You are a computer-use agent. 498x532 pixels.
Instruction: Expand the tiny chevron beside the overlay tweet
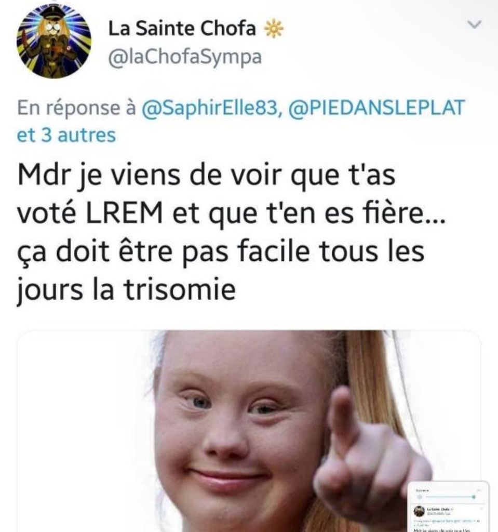pos(481,509)
